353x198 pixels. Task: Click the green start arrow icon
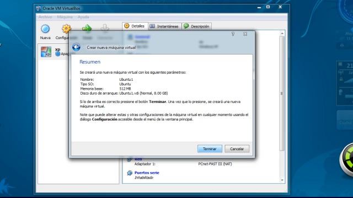[87, 28]
